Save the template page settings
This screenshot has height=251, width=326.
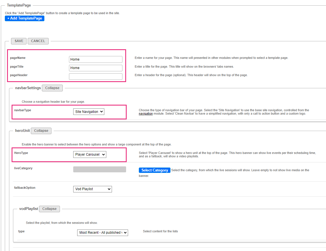point(19,41)
